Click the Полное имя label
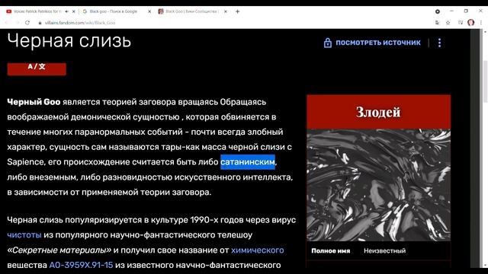 [x=330, y=250]
